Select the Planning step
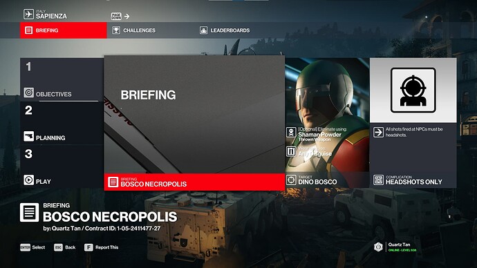 pos(62,124)
